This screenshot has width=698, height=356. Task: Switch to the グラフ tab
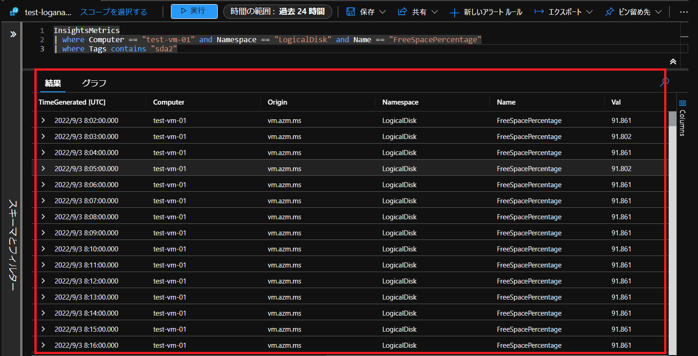94,83
